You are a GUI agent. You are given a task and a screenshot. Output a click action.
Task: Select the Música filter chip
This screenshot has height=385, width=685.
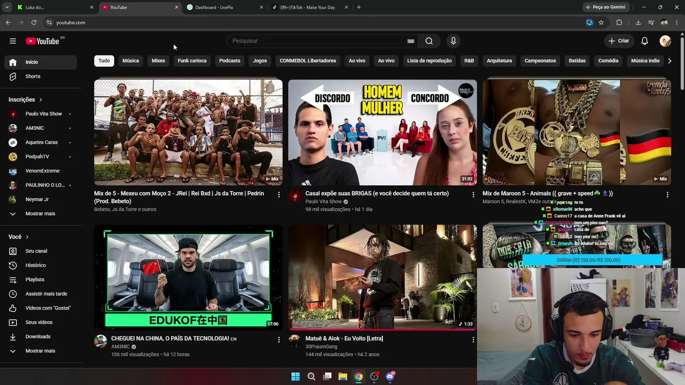[x=131, y=61]
